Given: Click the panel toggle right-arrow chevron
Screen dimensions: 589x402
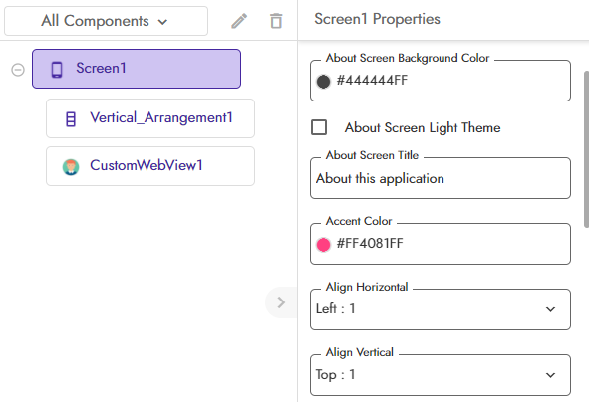Looking at the screenshot, I should click(x=281, y=302).
